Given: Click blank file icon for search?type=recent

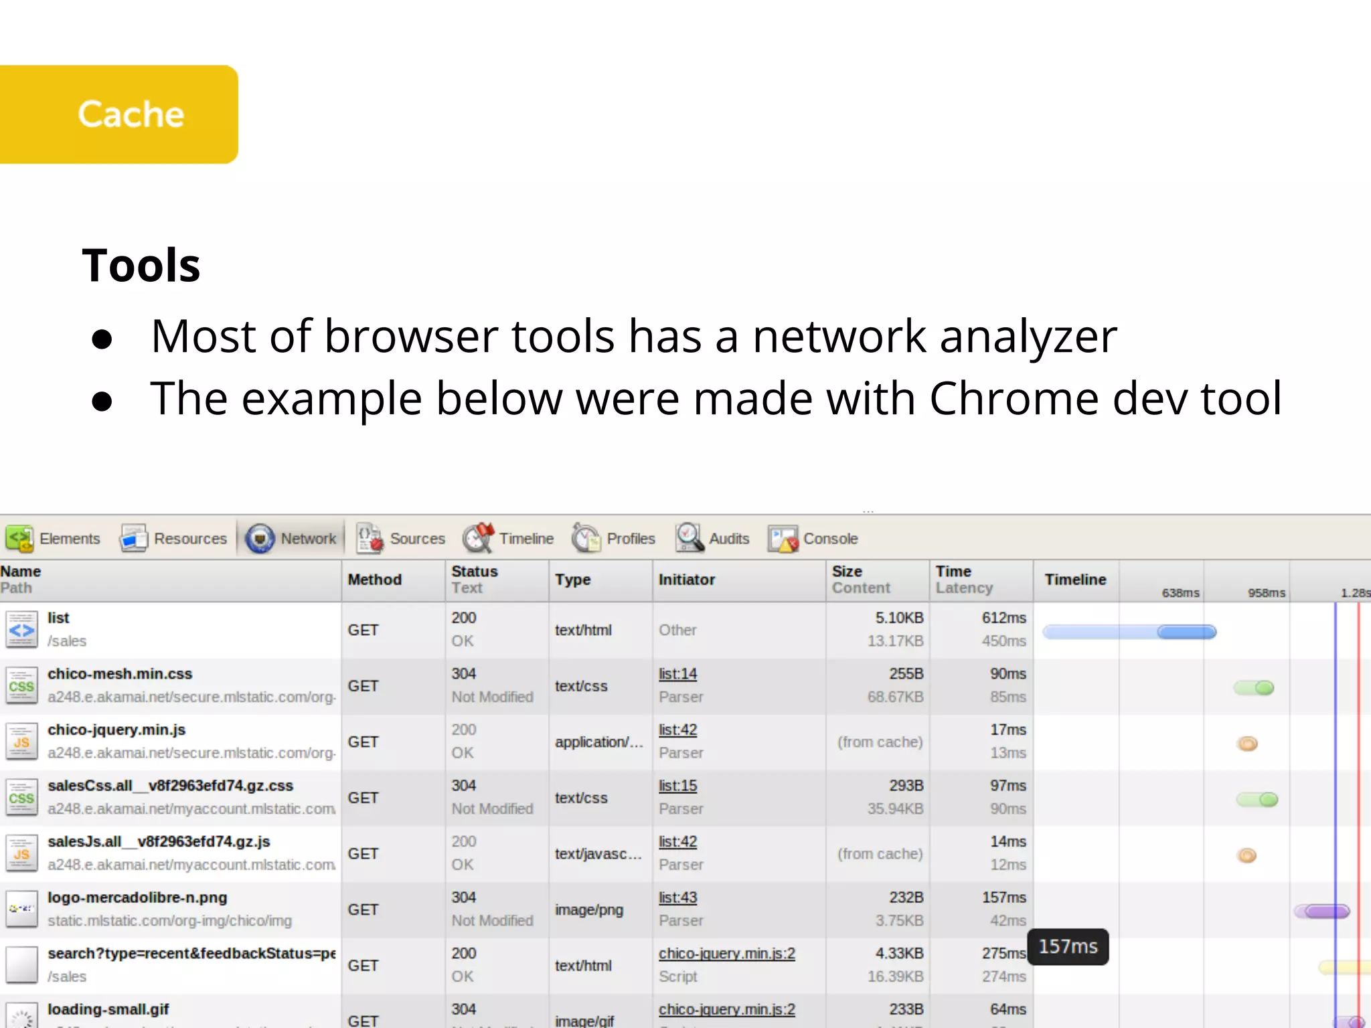Looking at the screenshot, I should coord(21,965).
